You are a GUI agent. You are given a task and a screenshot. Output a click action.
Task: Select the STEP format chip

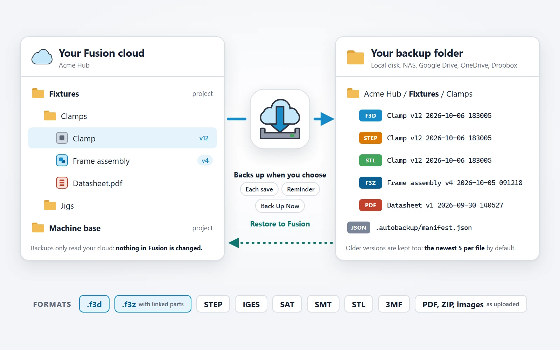point(213,304)
